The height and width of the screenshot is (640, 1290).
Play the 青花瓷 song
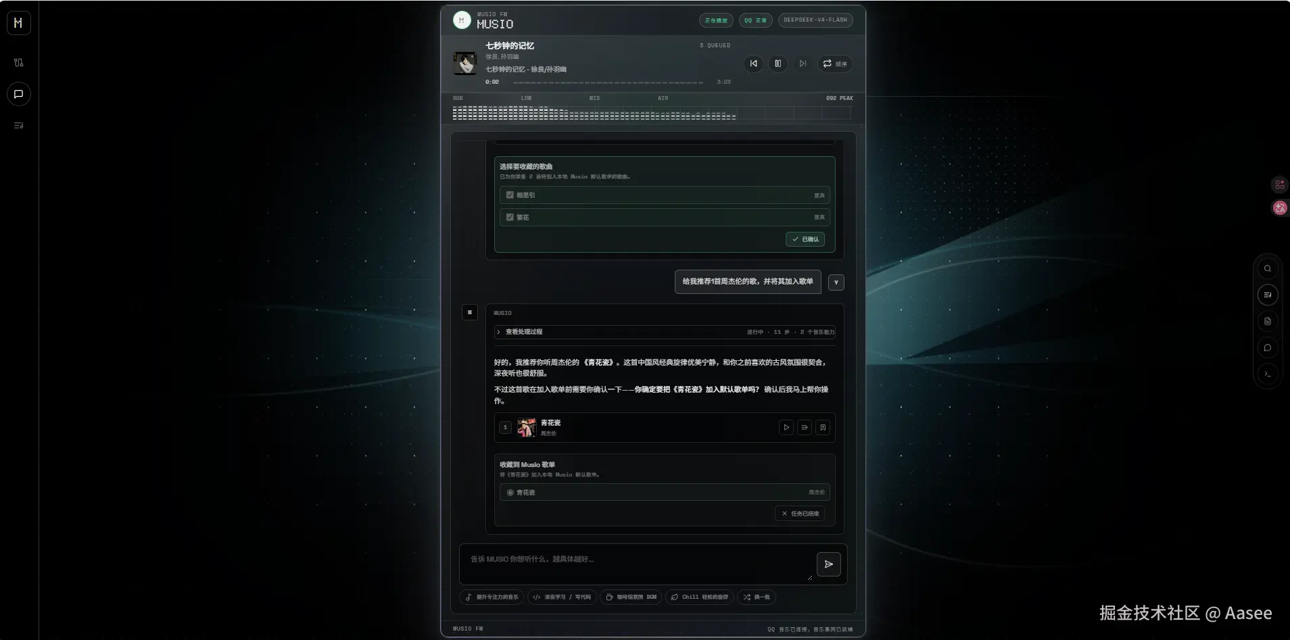(786, 428)
